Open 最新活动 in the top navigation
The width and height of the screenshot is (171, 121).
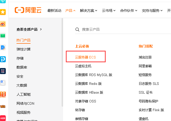[54, 11]
